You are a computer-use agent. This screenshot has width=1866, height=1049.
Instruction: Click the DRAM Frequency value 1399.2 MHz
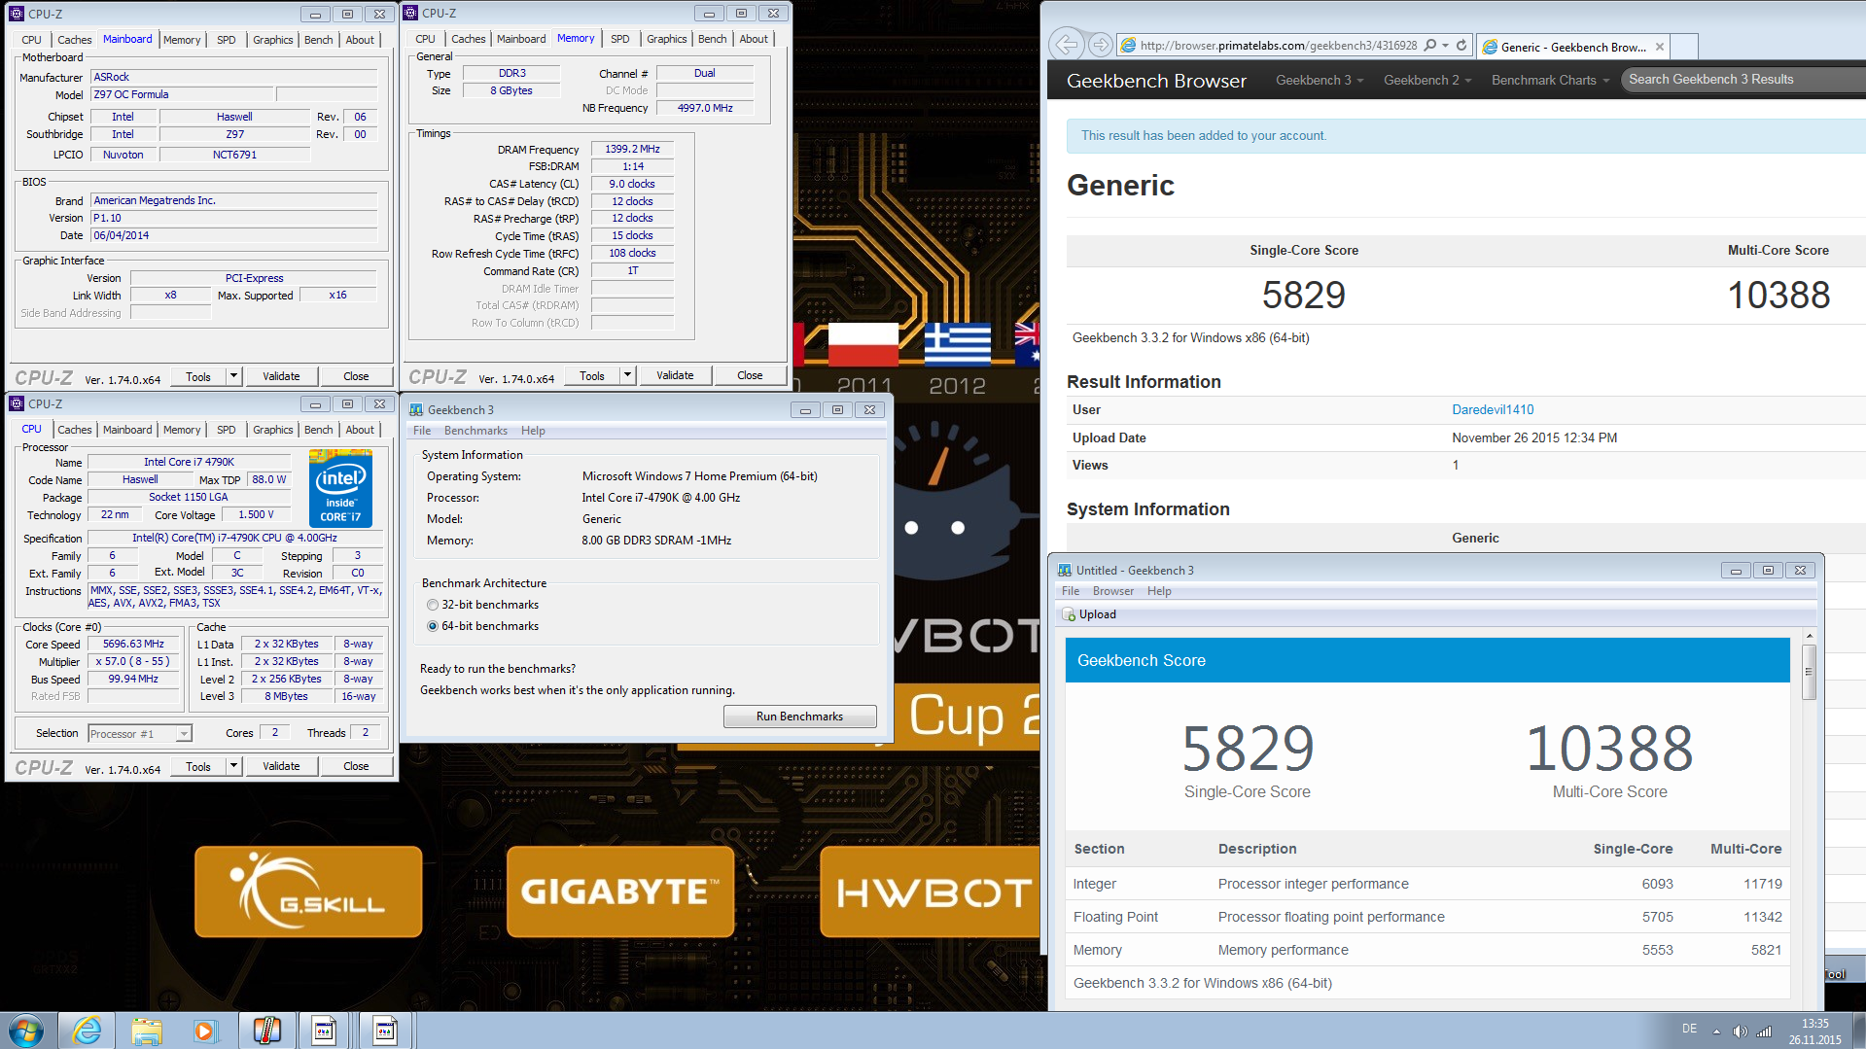632,149
